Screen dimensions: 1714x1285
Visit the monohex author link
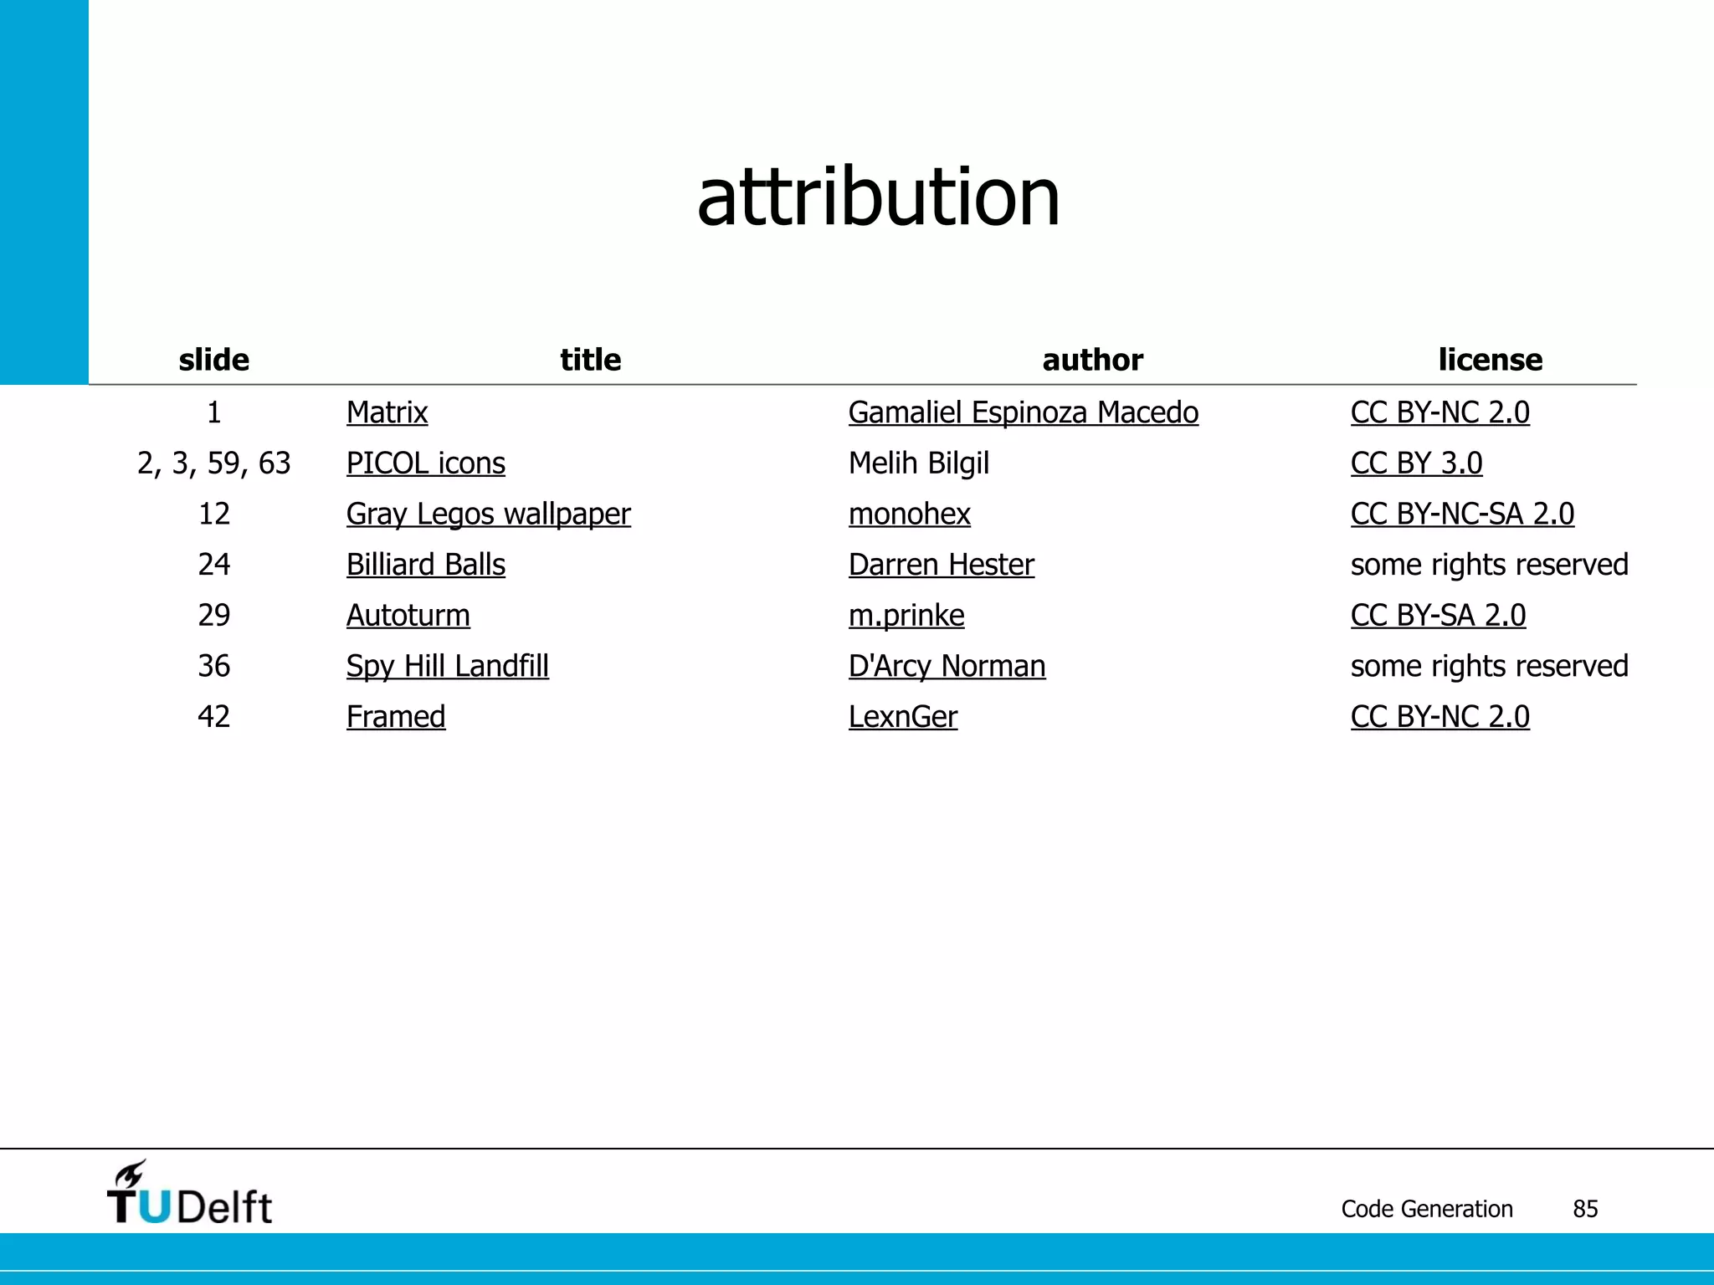(x=910, y=515)
